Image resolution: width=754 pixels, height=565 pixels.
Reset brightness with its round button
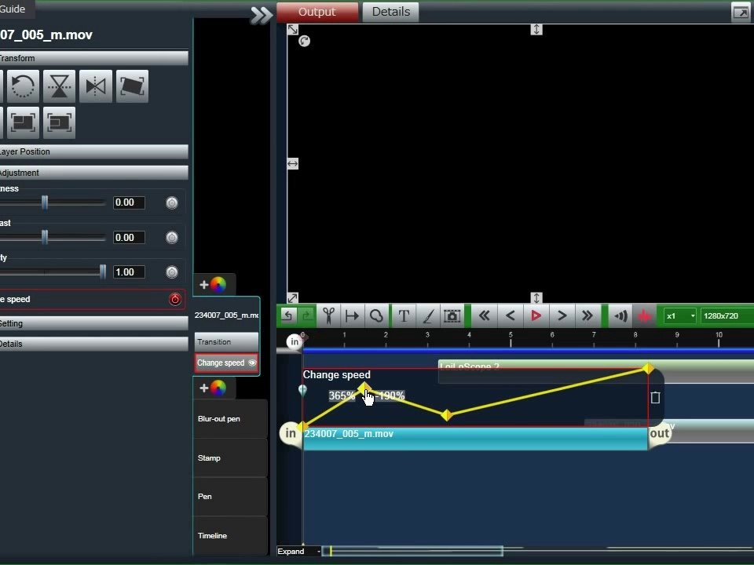pyautogui.click(x=172, y=202)
